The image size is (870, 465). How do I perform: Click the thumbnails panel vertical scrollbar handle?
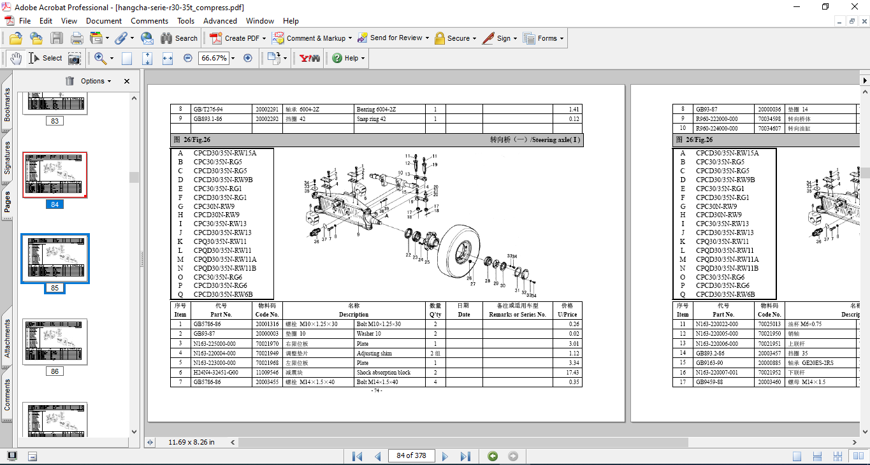[134, 177]
